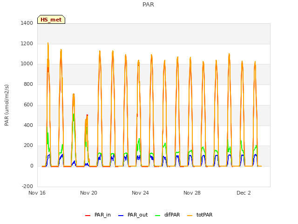Click the Nov 24 x-axis label

140,193
